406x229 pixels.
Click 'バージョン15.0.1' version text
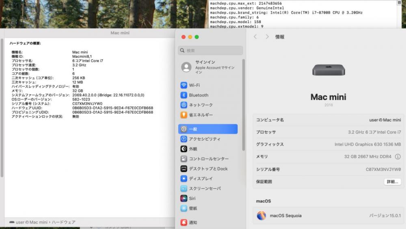pos(385,216)
